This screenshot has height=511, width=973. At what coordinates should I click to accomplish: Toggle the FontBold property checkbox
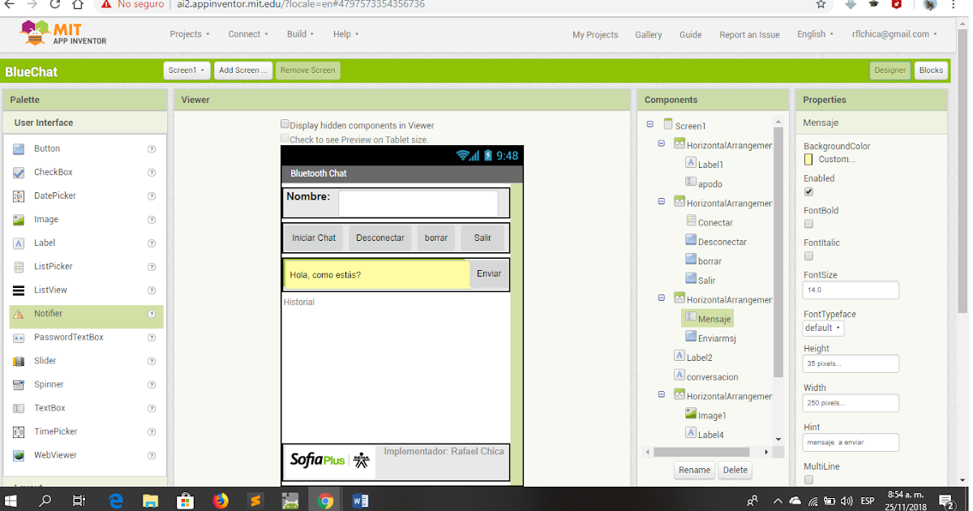[x=808, y=223]
